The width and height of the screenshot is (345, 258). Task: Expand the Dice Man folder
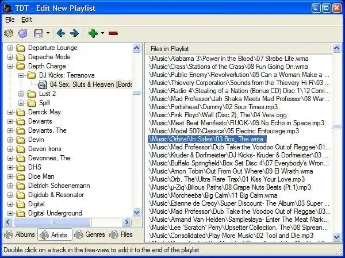coord(10,176)
